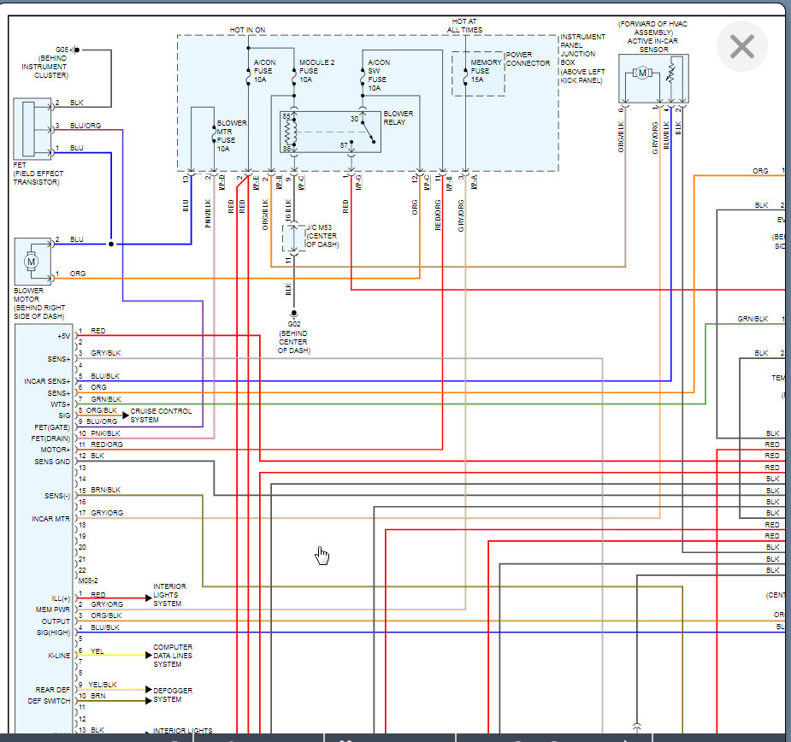Click the in-car sensor motor symbol
This screenshot has width=791, height=742.
coord(641,74)
